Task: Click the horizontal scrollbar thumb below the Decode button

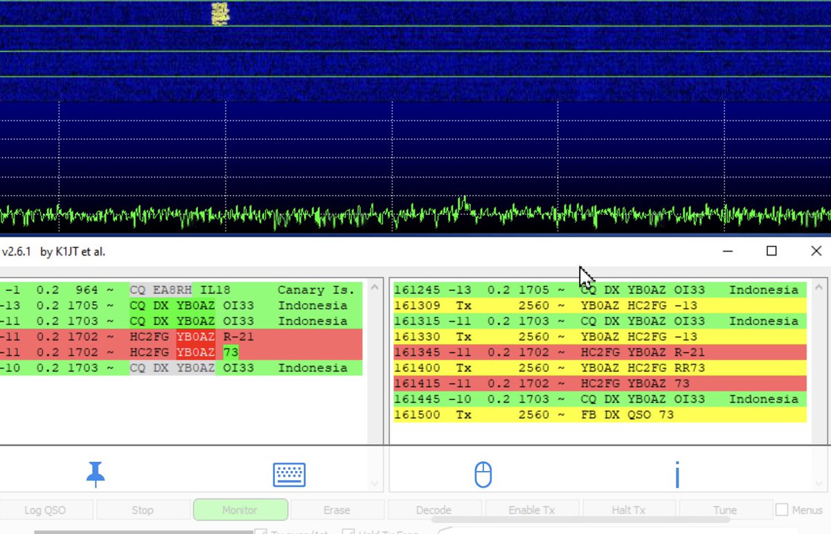Action: tap(582, 519)
